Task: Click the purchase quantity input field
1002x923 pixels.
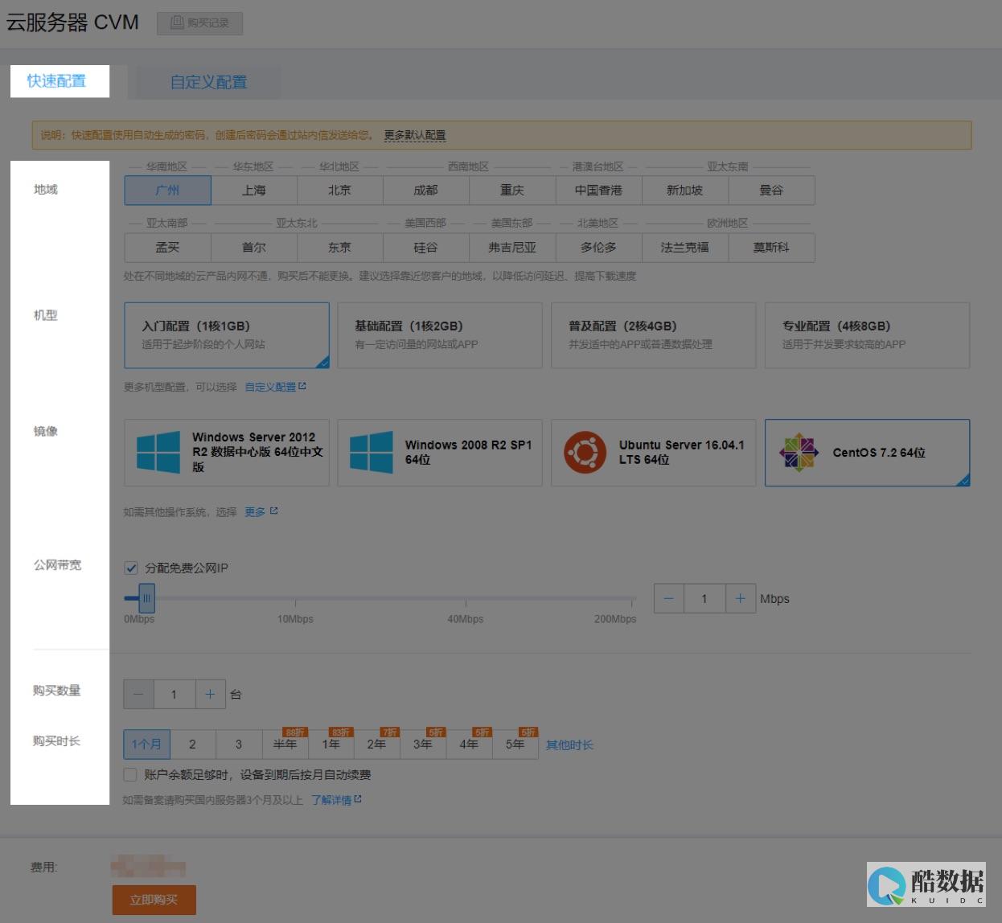Action: [x=174, y=694]
